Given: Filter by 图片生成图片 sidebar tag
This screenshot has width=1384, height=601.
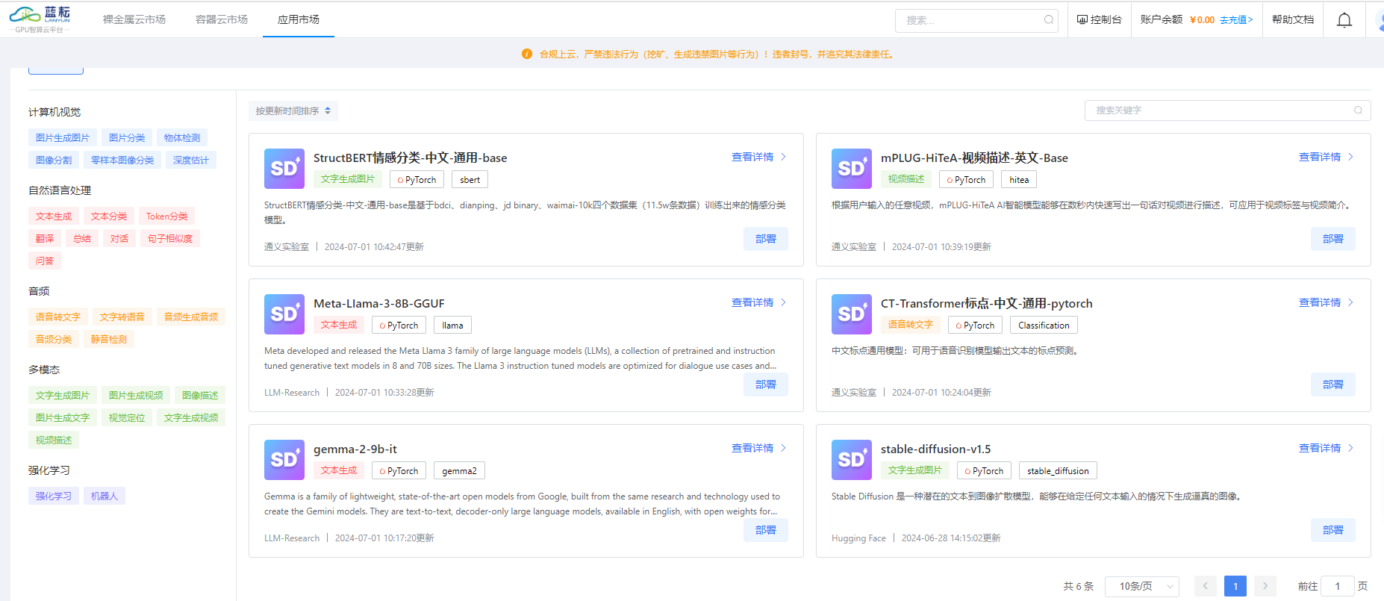Looking at the screenshot, I should (63, 138).
